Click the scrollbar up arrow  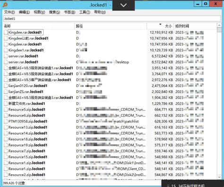click(219, 25)
